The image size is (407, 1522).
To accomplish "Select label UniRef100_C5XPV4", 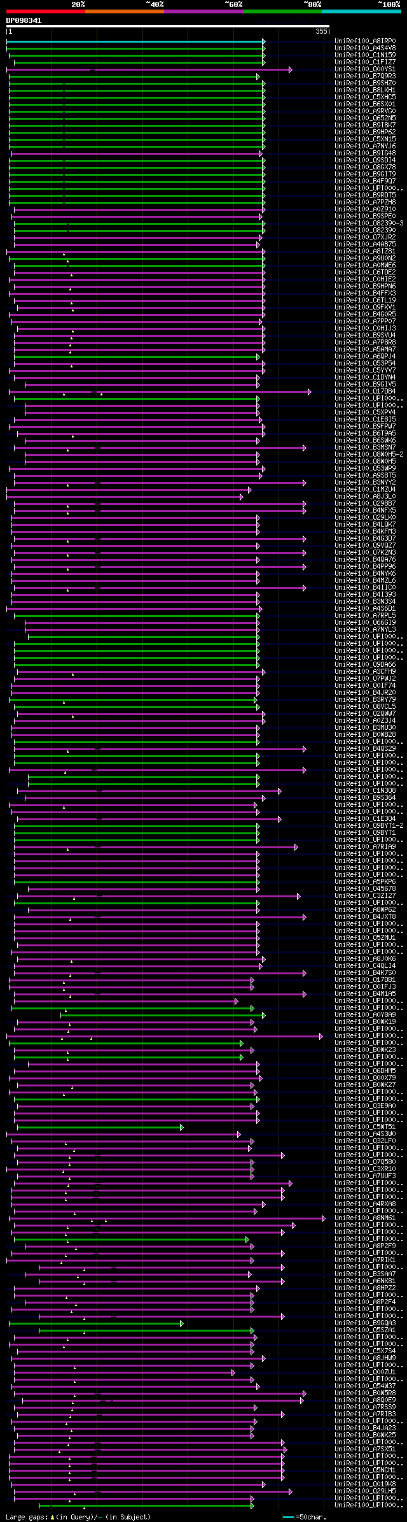I will 365,413.
